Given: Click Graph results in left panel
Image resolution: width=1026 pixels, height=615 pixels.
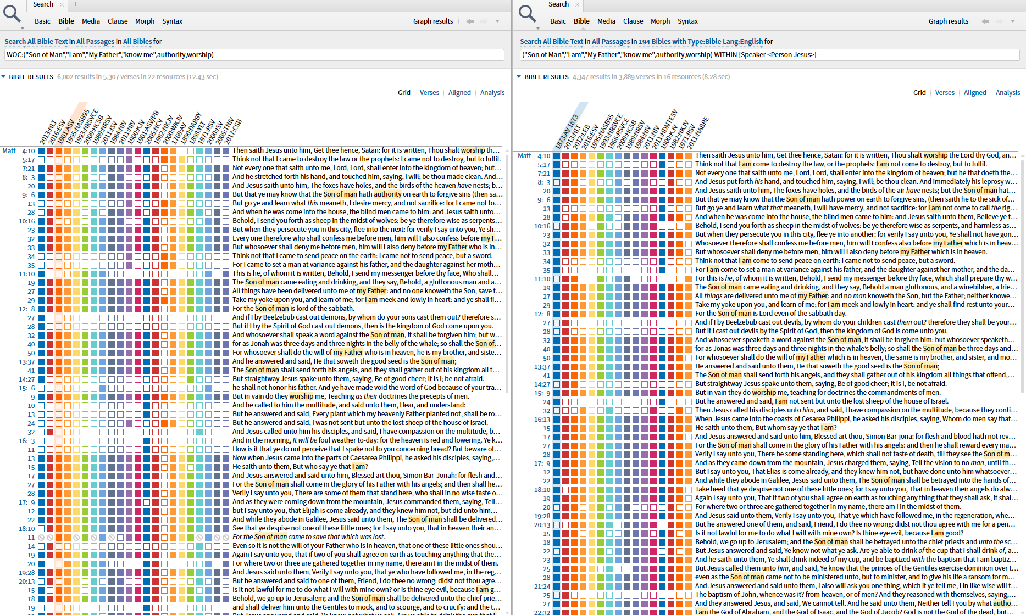Looking at the screenshot, I should pyautogui.click(x=433, y=21).
